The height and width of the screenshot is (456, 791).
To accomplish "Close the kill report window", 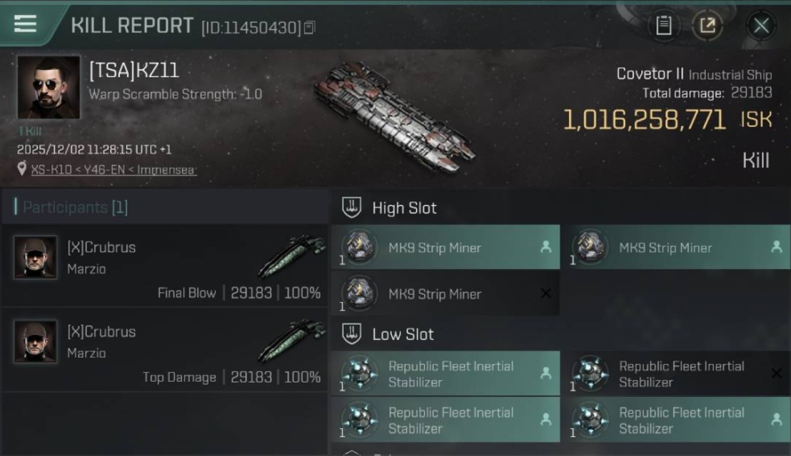I will click(x=761, y=26).
